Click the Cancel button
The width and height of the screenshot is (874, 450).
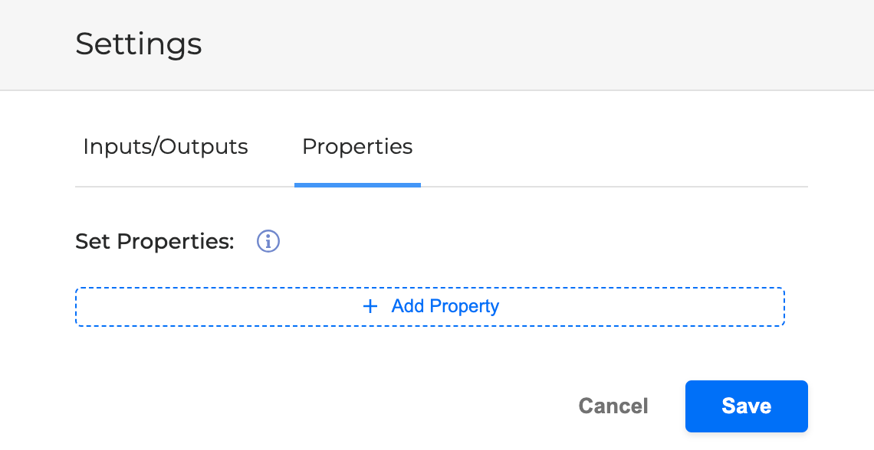pyautogui.click(x=613, y=406)
